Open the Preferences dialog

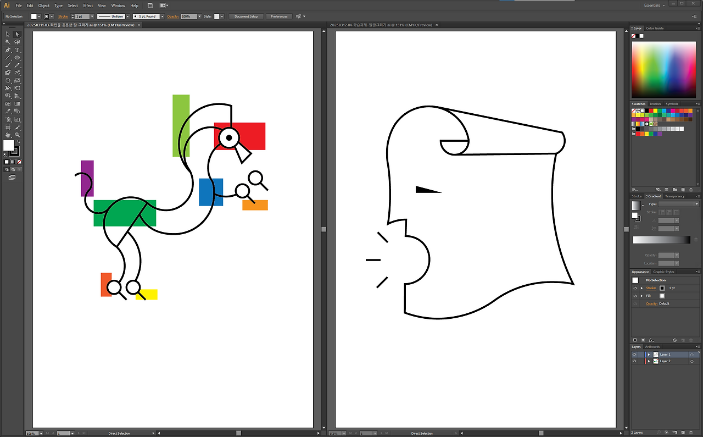(x=278, y=16)
